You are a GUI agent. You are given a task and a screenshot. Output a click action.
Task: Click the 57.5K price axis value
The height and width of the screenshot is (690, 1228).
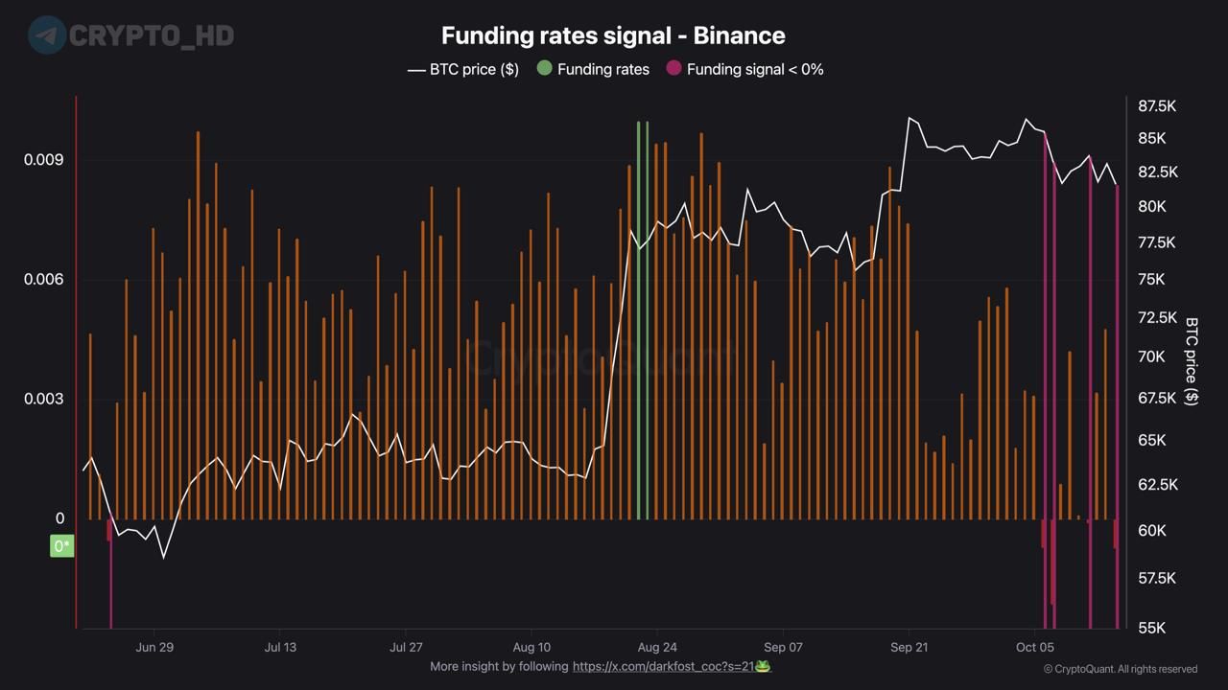coord(1157,578)
